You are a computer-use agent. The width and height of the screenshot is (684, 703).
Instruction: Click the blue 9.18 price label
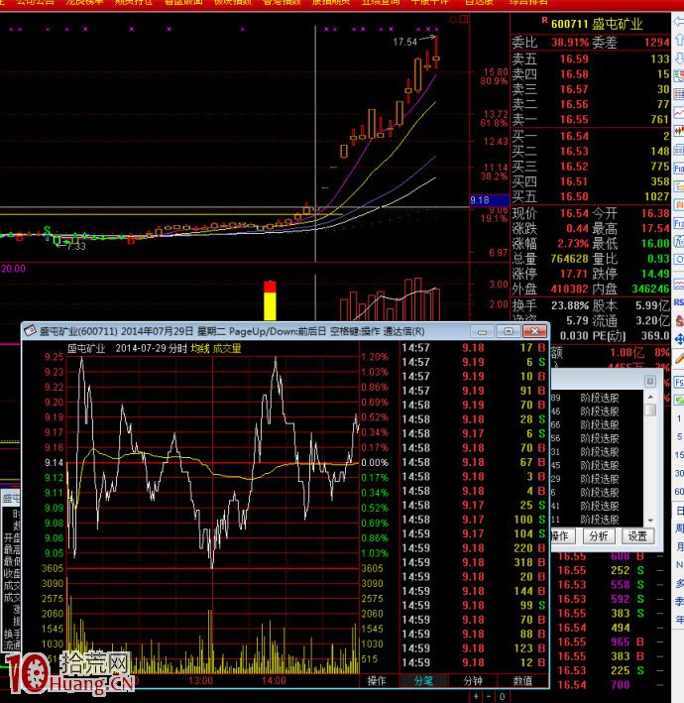[489, 200]
